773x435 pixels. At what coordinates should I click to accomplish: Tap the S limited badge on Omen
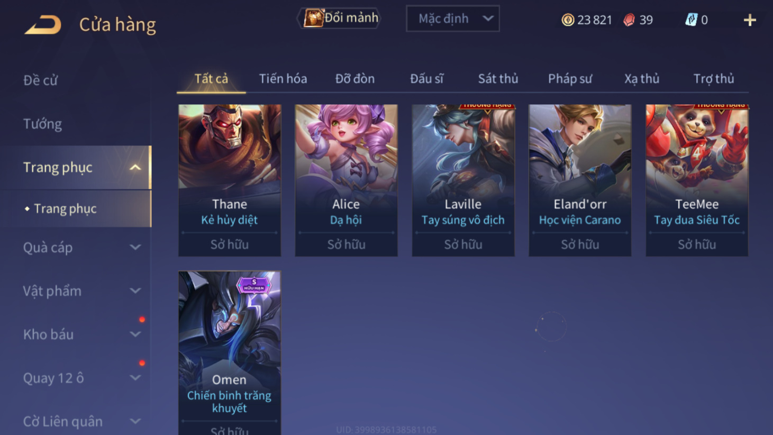pyautogui.click(x=254, y=285)
